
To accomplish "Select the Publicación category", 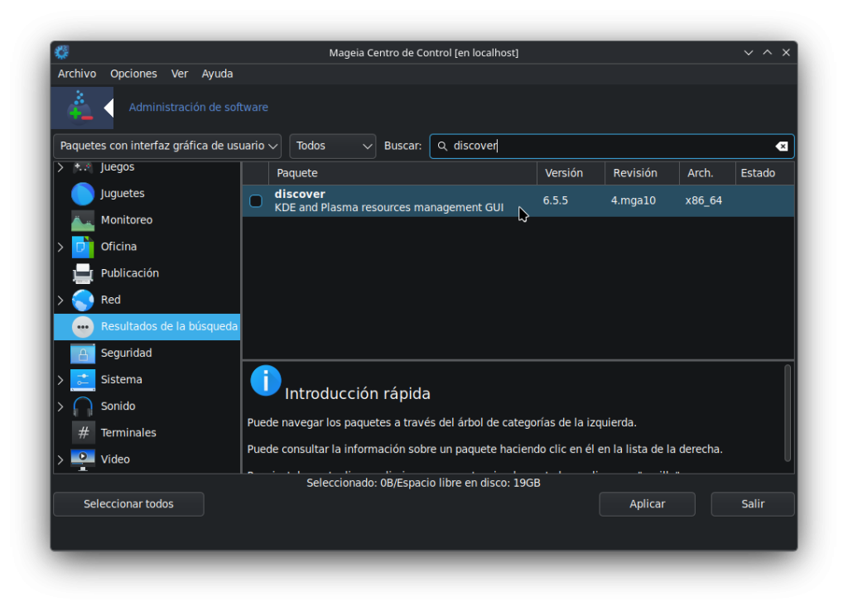I will coord(130,273).
